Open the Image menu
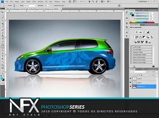 (16, 2)
